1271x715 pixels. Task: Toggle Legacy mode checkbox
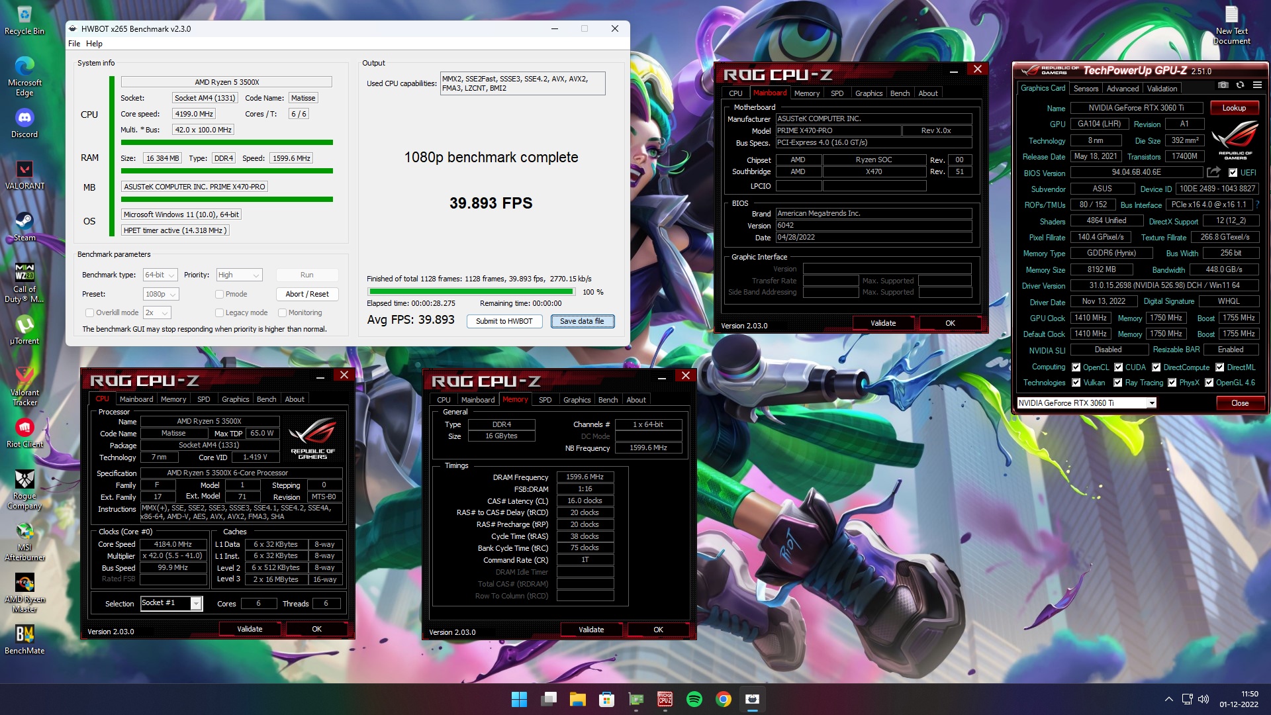[219, 312]
